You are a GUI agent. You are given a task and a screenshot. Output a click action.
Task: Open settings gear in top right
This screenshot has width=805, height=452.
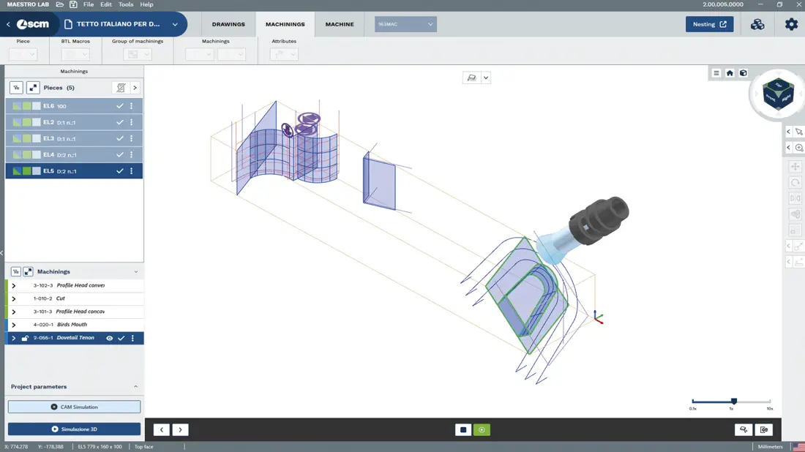coord(791,24)
